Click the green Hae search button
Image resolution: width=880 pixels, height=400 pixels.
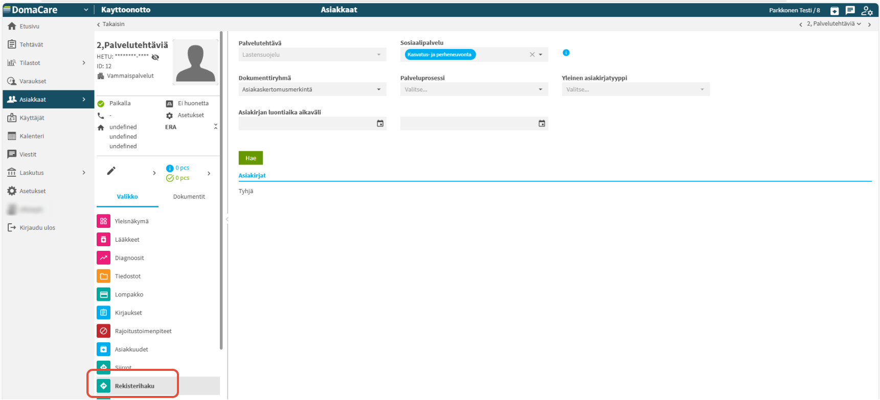click(x=251, y=158)
